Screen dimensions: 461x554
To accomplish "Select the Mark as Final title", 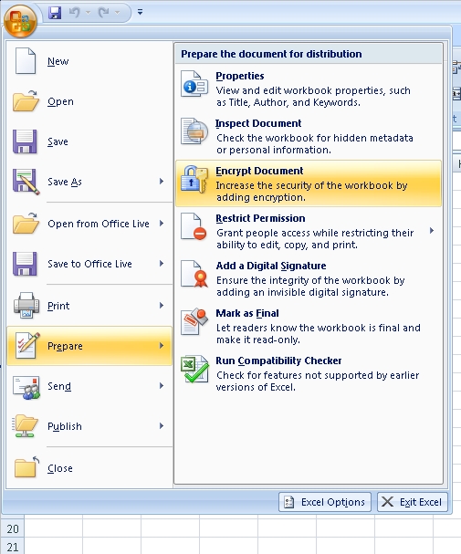I will (247, 313).
